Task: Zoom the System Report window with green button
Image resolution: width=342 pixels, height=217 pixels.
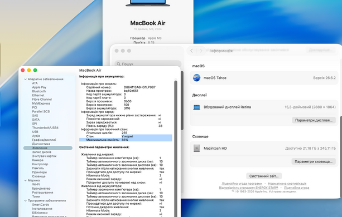Action: 35,70
